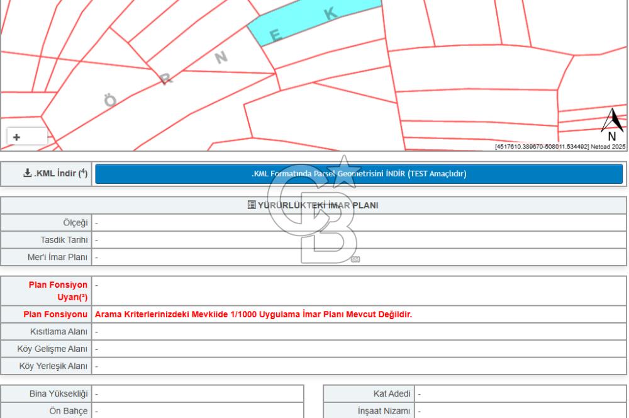The height and width of the screenshot is (418, 629).
Task: Select the 'Kat Adedi' row label
Action: click(392, 394)
